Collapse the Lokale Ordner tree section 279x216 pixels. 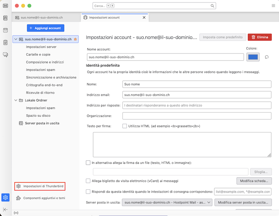pos(16,100)
